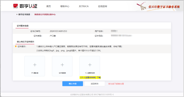Click the 北京数字认证股份有限公司 footer text
The width and height of the screenshot is (184, 97).
pos(82,95)
